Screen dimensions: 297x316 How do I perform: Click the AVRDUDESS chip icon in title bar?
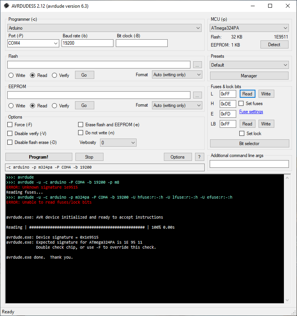[7, 6]
